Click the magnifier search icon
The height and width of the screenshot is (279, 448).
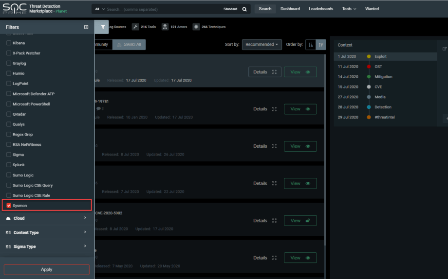click(x=244, y=9)
